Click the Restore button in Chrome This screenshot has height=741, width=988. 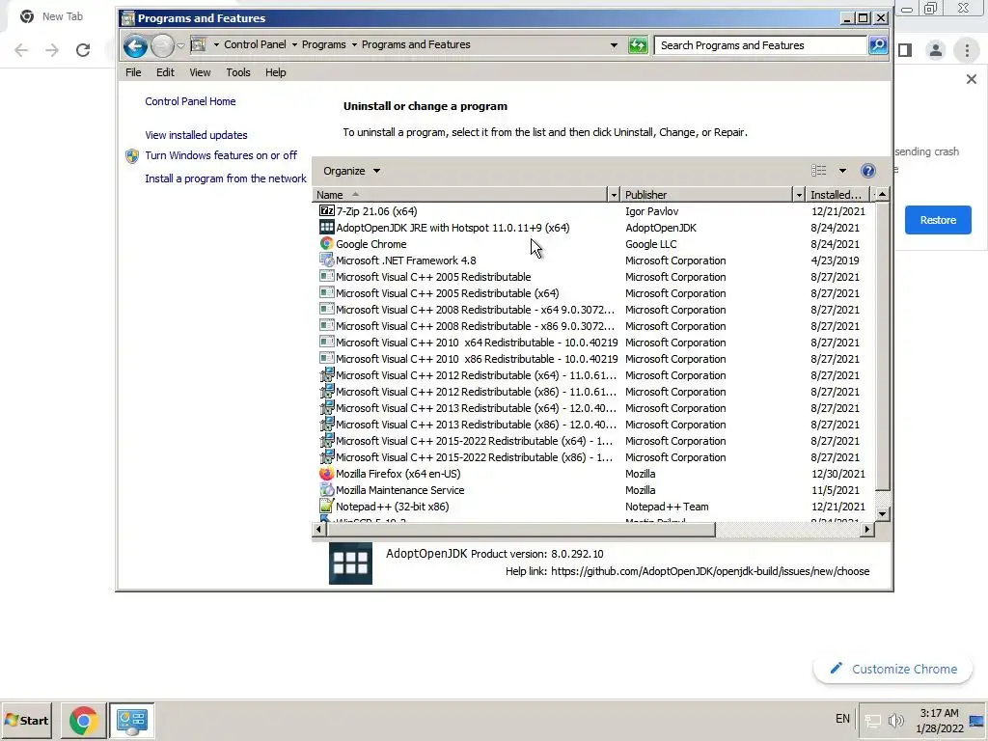(x=938, y=220)
